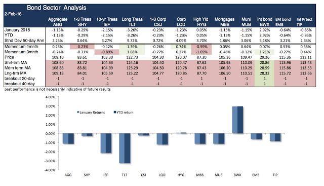The width and height of the screenshot is (324, 186).
Task: Click the January Returns legend swatch
Action: tap(78, 113)
